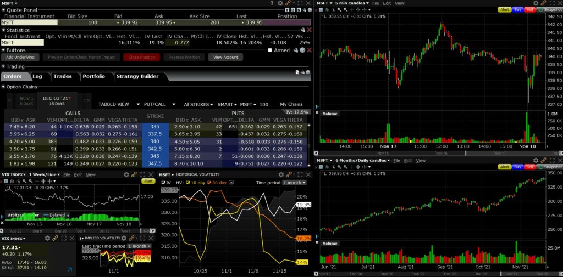Click My Chains link
The height and width of the screenshot is (277, 563).
pyautogui.click(x=291, y=104)
